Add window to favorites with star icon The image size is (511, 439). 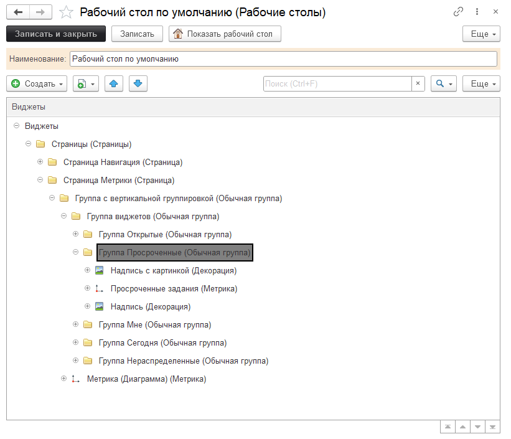pyautogui.click(x=65, y=12)
